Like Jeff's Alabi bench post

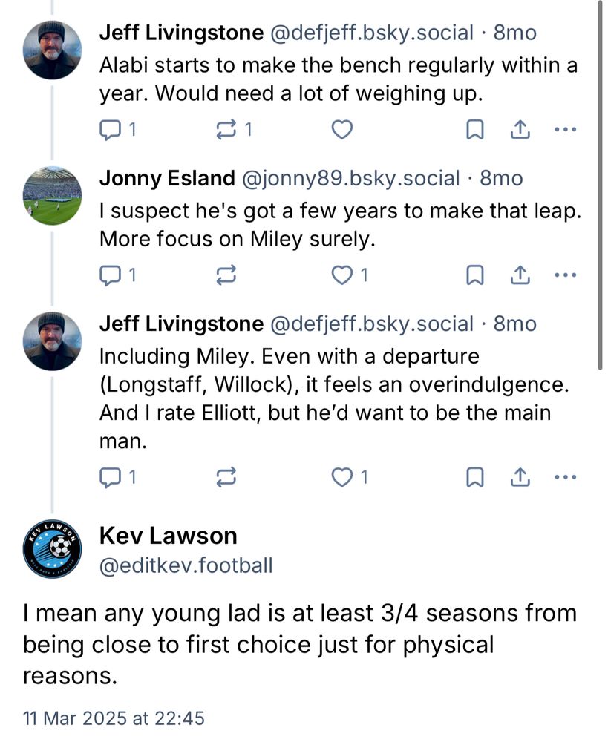pyautogui.click(x=341, y=131)
